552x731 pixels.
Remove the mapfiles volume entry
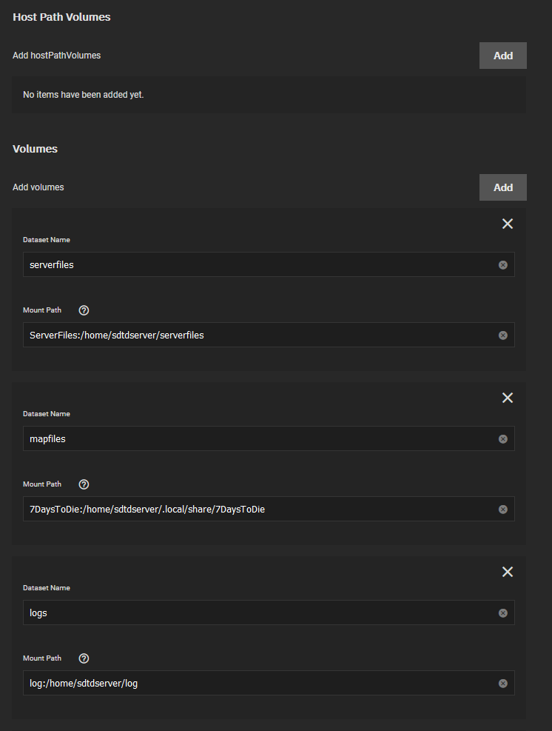click(x=508, y=398)
